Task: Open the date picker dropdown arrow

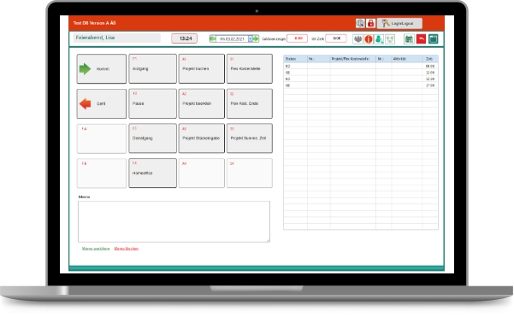Action: 250,38
